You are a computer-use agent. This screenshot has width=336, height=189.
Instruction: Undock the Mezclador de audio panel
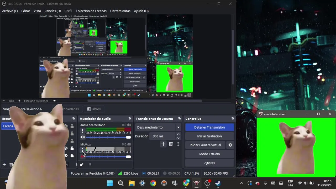click(x=130, y=119)
